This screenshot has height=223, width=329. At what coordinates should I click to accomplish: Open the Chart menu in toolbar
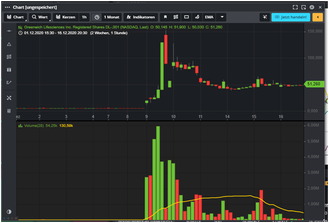point(16,17)
